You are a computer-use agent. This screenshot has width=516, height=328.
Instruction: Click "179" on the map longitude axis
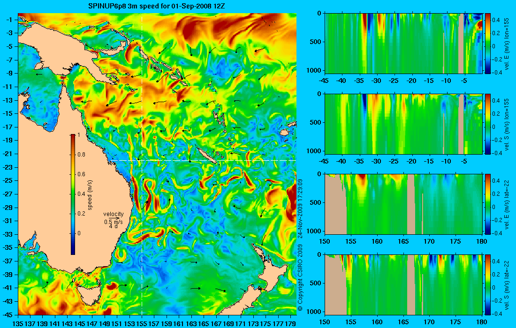tap(290, 324)
